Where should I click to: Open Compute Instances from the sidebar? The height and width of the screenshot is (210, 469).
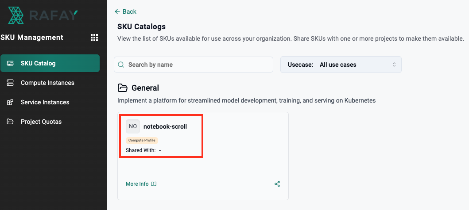pyautogui.click(x=47, y=83)
